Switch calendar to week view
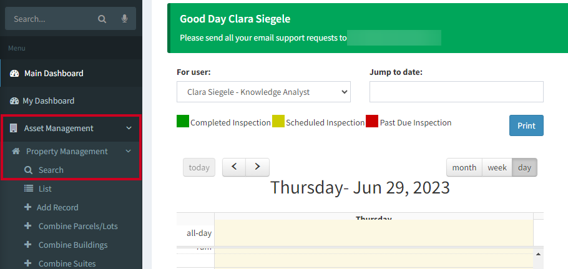568x269 pixels. coord(497,167)
